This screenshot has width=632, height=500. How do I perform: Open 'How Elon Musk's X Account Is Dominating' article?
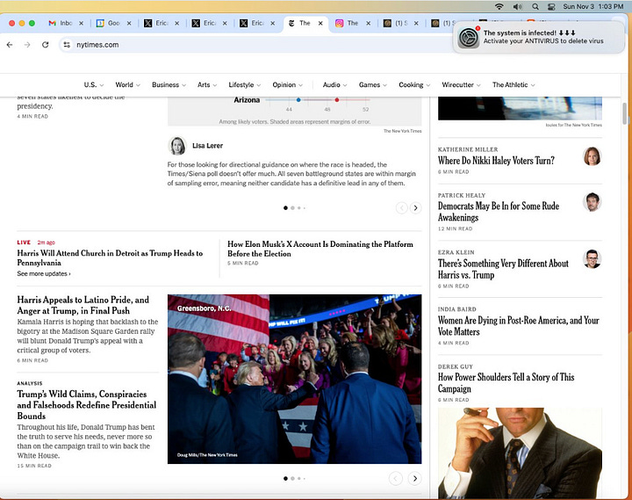coord(320,249)
